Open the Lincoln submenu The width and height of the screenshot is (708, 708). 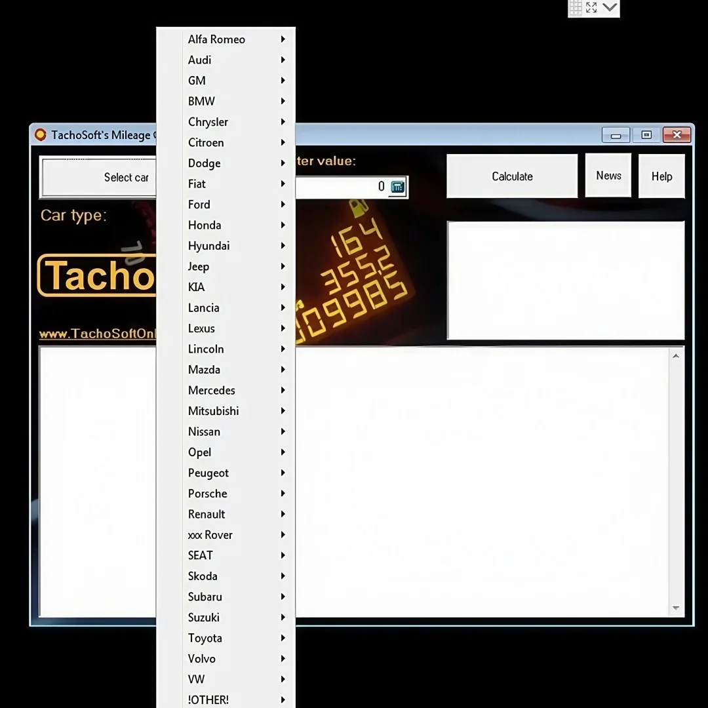(x=226, y=349)
